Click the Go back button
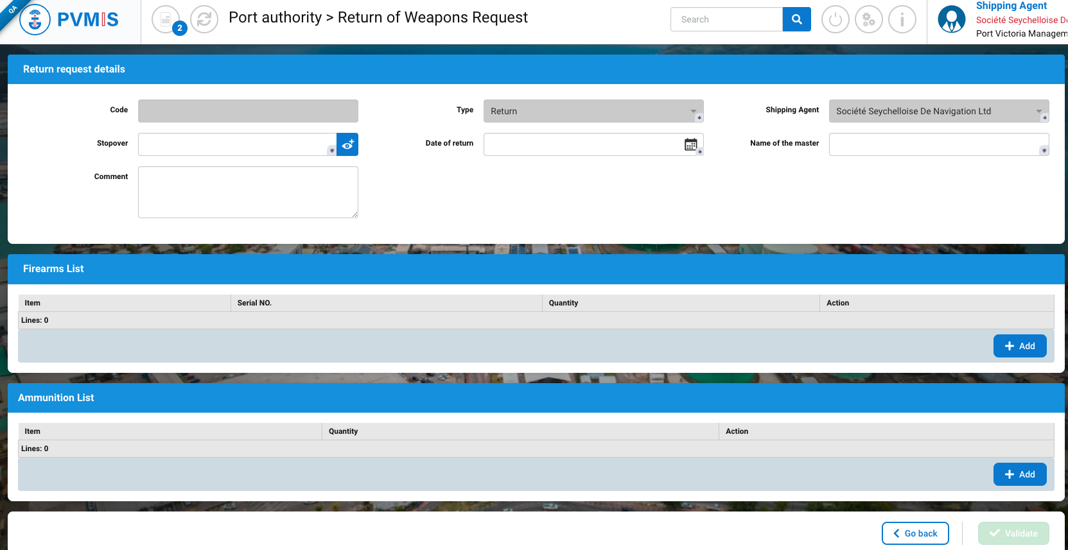The height and width of the screenshot is (550, 1068). pyautogui.click(x=915, y=533)
